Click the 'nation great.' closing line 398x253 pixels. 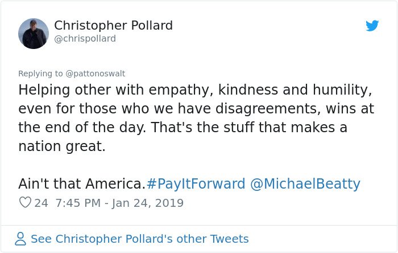coord(61,146)
